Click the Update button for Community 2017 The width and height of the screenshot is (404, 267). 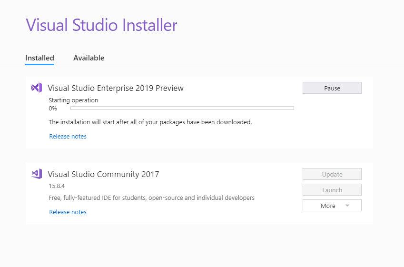point(332,174)
